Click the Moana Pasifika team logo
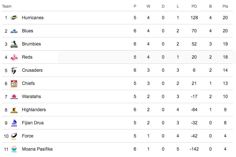236x157 pixels. [x=14, y=149]
